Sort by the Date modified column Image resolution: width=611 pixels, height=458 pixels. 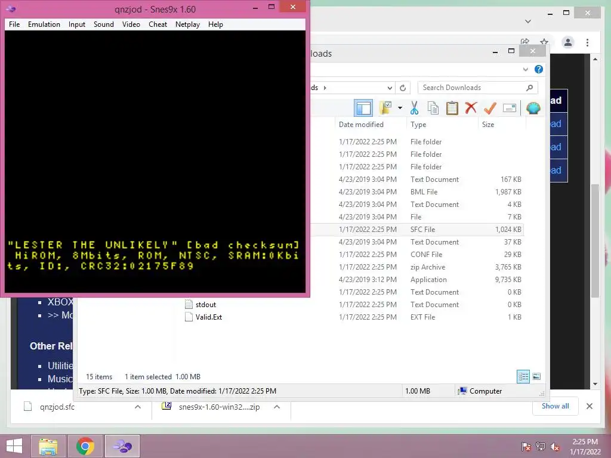pos(361,125)
